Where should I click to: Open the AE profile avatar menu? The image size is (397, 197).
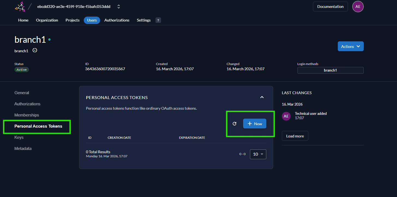(358, 7)
